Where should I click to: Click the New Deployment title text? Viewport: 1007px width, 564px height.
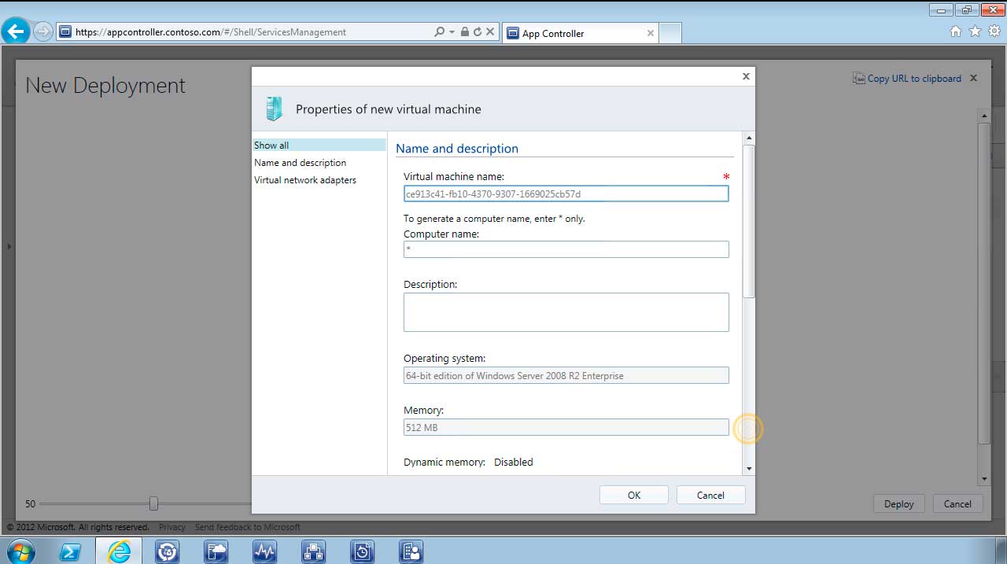coord(105,86)
